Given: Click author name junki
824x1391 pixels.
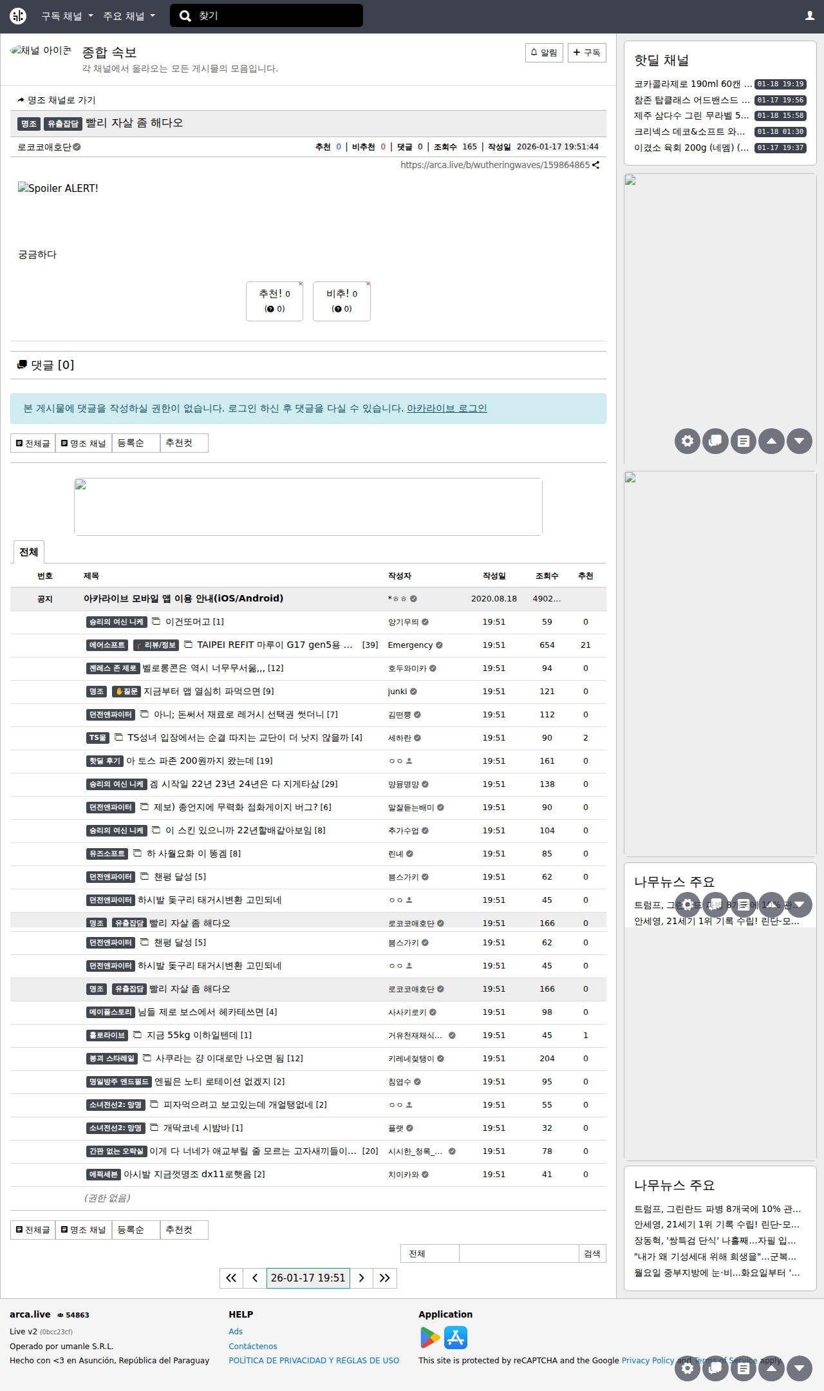Looking at the screenshot, I should [x=397, y=691].
